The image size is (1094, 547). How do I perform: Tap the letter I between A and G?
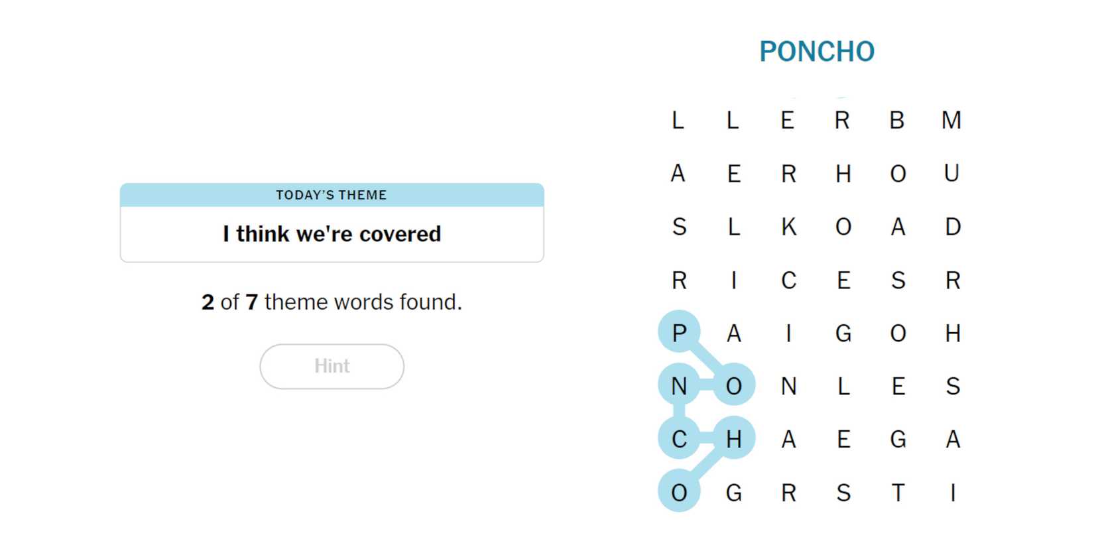[x=788, y=332]
